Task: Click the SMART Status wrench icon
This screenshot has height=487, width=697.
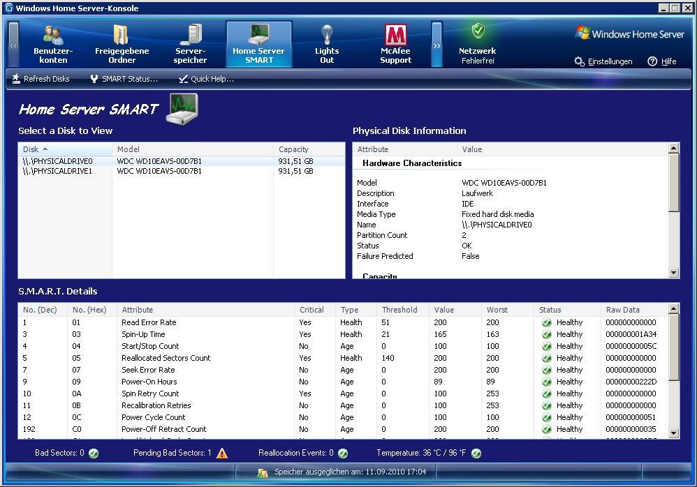Action: point(94,79)
